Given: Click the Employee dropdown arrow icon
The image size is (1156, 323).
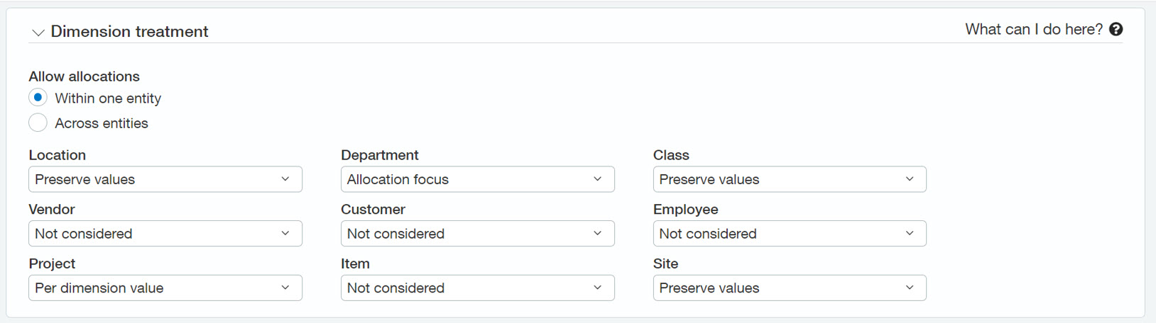Looking at the screenshot, I should [910, 234].
